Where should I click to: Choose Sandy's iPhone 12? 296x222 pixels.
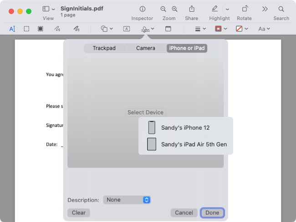point(185,128)
